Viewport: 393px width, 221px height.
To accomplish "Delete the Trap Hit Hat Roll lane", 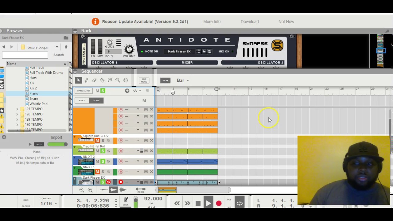I will 151,151.
